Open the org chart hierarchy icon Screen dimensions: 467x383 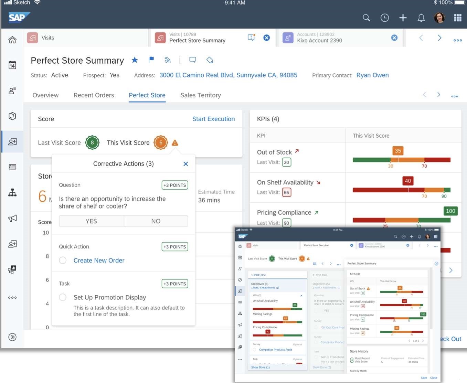click(x=12, y=193)
